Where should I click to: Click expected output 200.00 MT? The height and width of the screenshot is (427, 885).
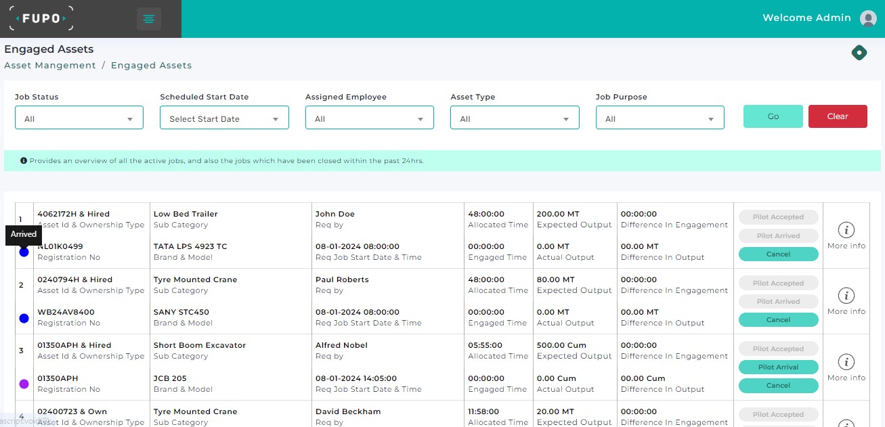click(x=558, y=214)
